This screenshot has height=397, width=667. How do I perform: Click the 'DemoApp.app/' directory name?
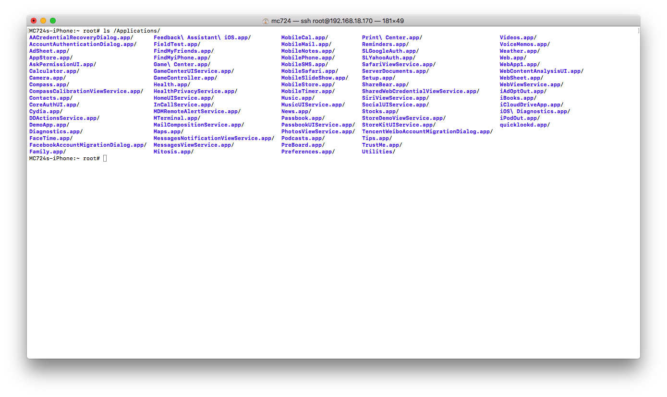49,125
